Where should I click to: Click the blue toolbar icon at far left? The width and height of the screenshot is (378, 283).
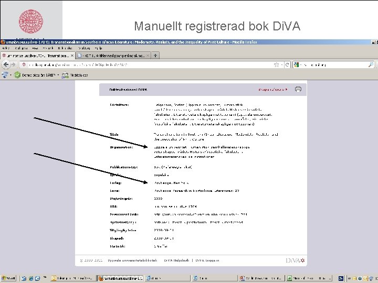pyautogui.click(x=5, y=75)
